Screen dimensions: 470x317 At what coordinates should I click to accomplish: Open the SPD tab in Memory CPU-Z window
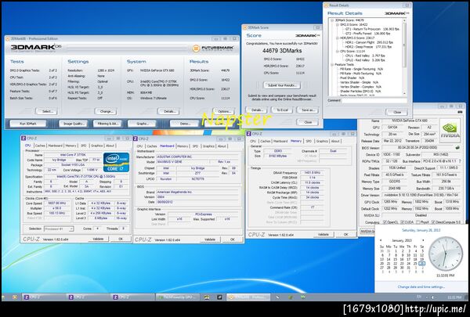[x=309, y=141]
